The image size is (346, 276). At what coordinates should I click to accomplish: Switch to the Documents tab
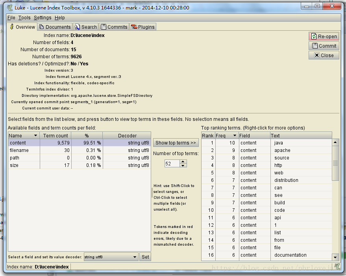coord(55,27)
